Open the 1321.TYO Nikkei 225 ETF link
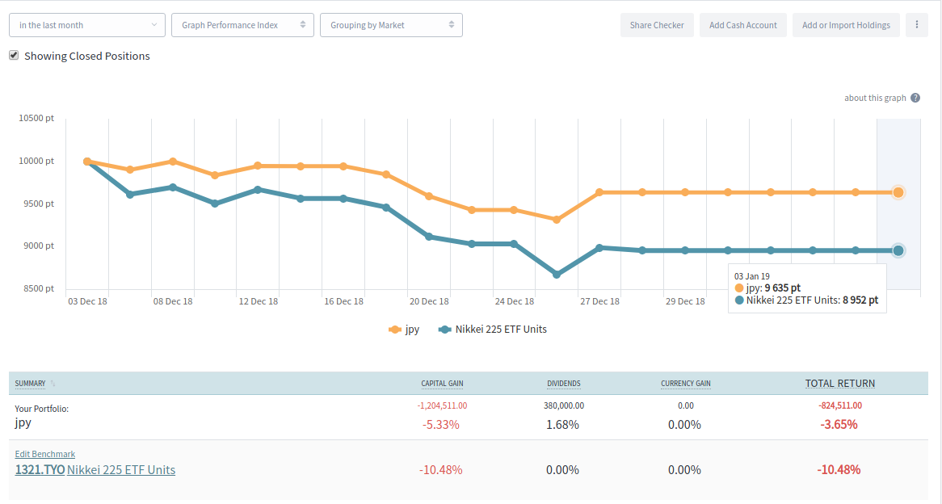942x504 pixels. click(95, 469)
